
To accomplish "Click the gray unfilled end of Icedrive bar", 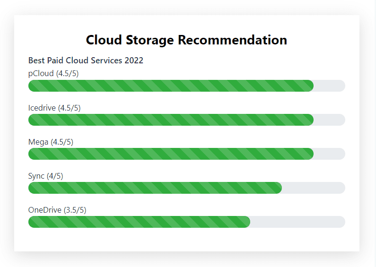I will [x=330, y=120].
